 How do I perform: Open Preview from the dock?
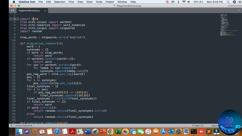(x=186, y=131)
